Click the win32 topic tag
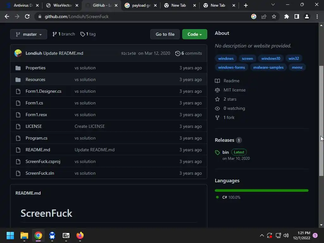 [294, 59]
